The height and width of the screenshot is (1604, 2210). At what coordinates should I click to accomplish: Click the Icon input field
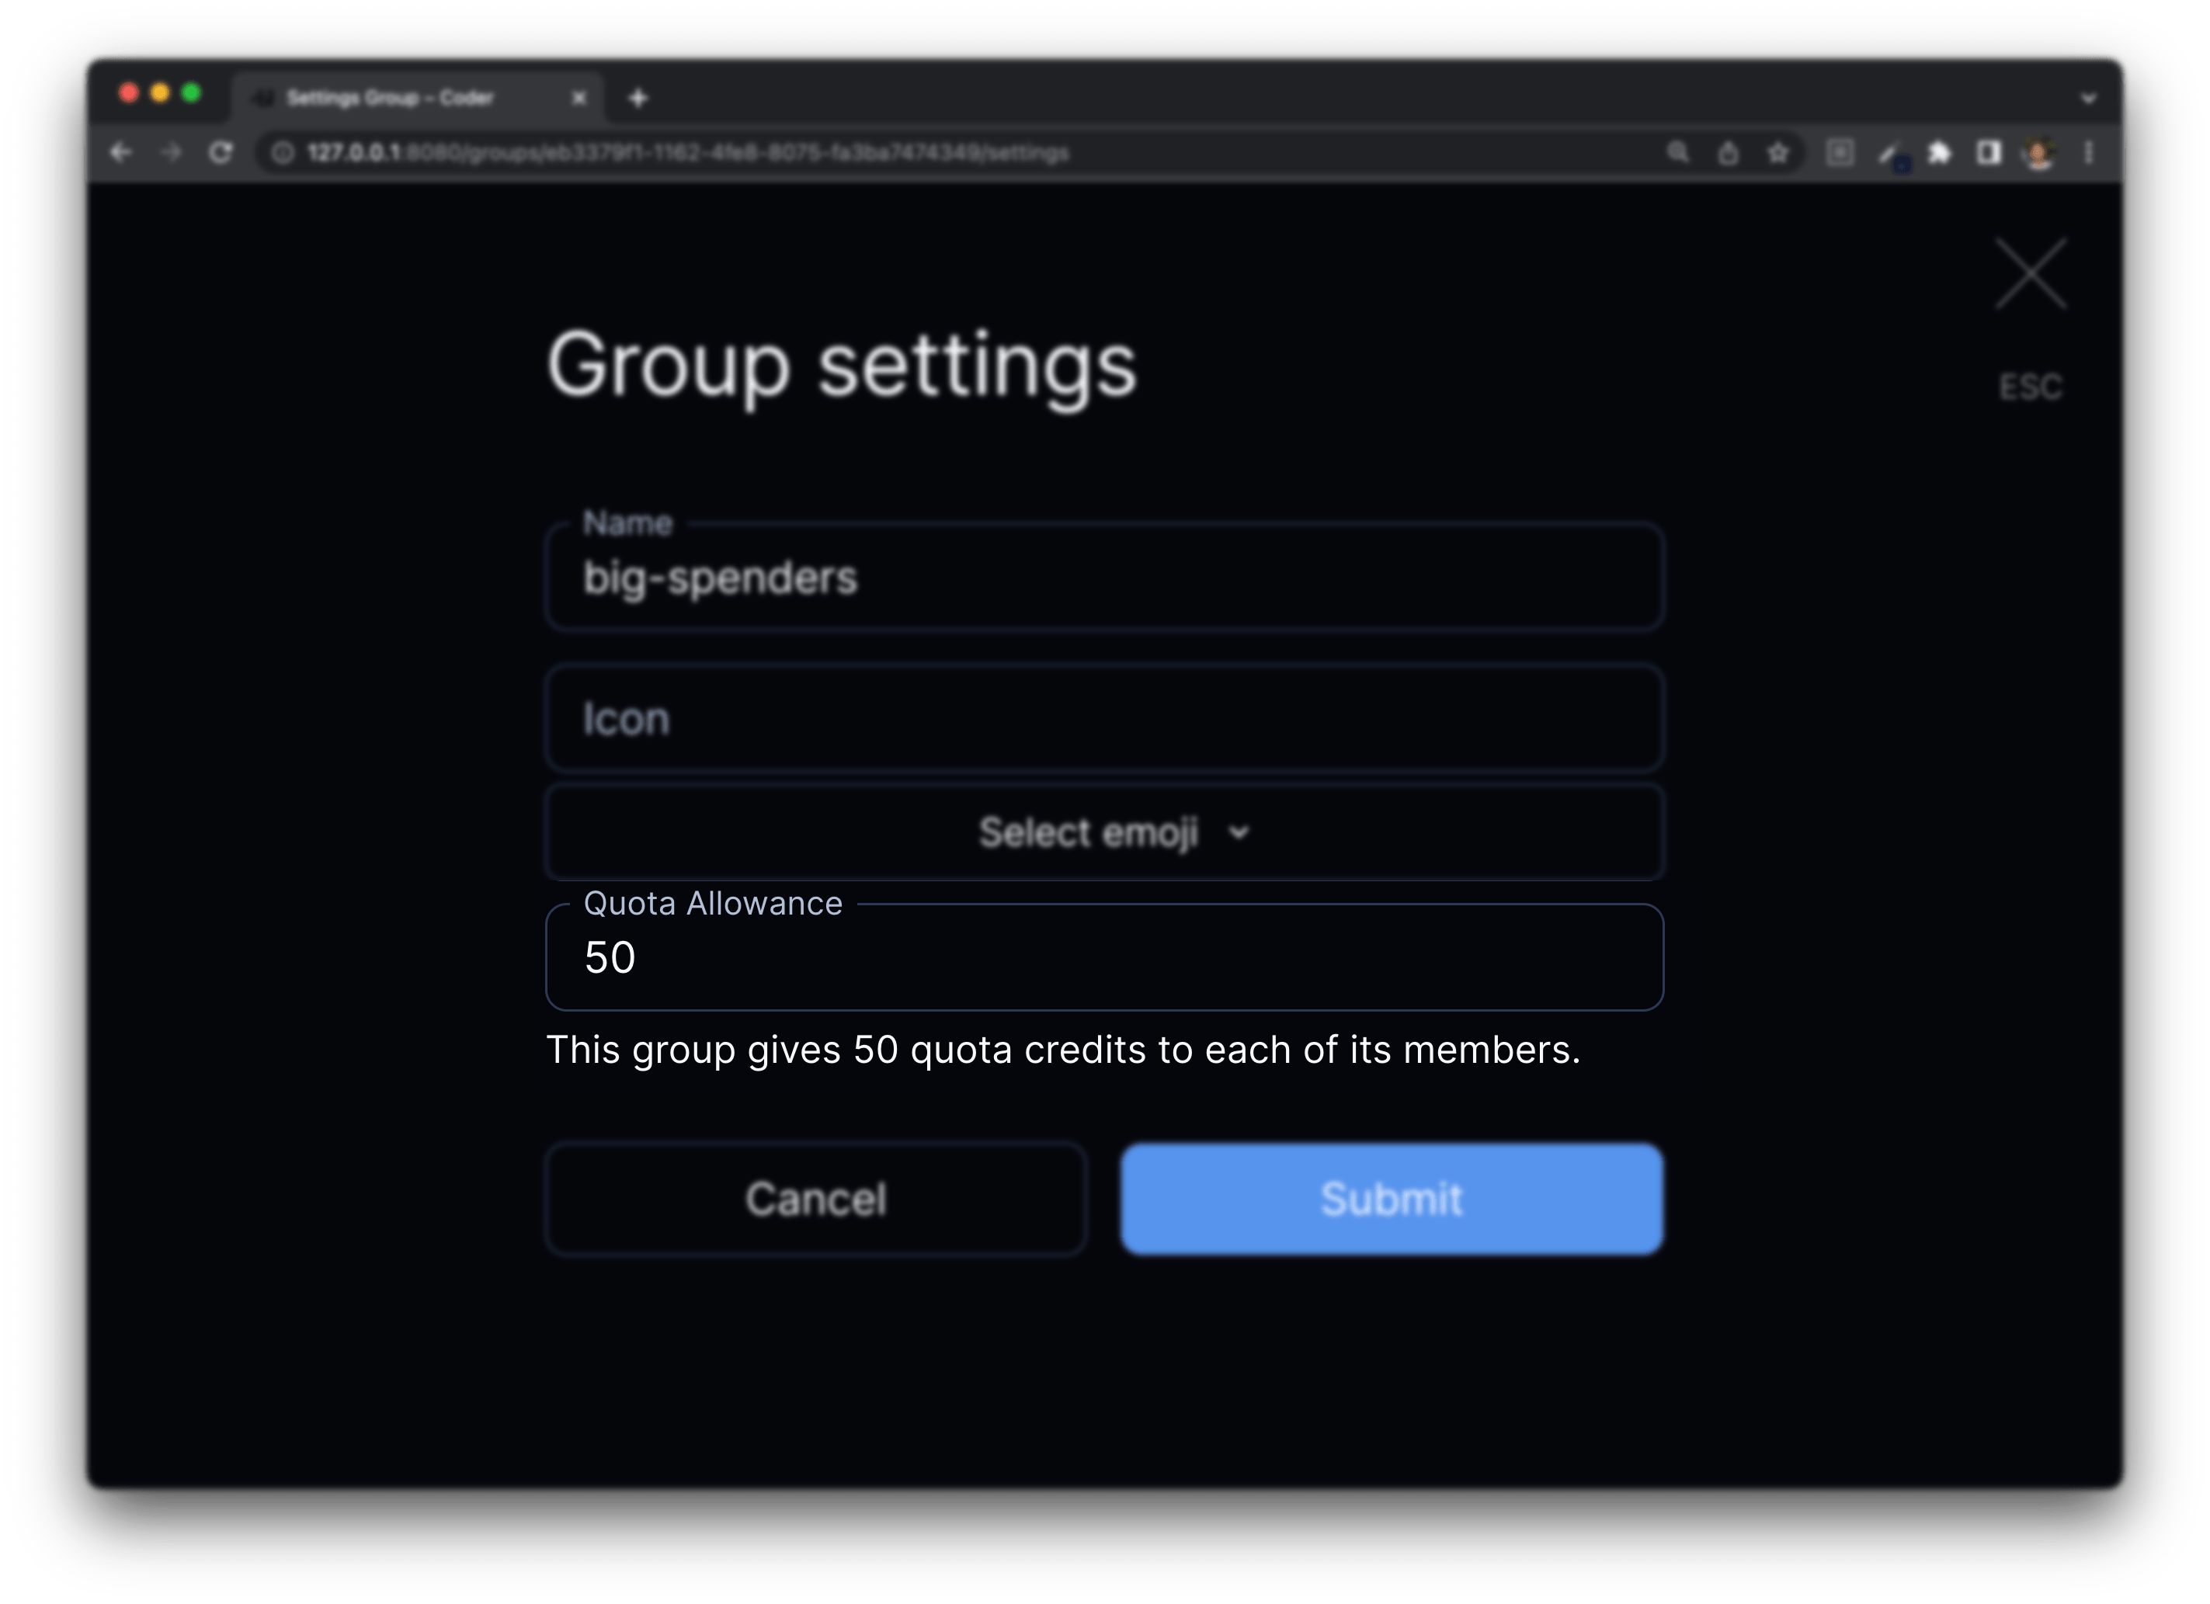[x=1105, y=719]
